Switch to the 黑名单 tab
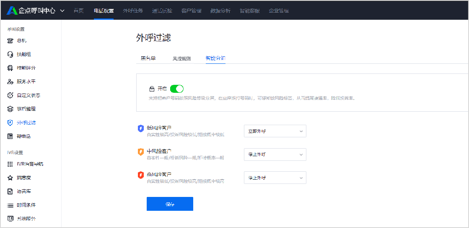469x228 pixels. pos(148,58)
